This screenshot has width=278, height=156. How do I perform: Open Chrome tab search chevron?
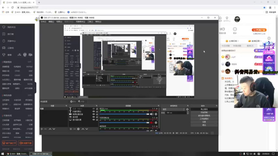(x=255, y=2)
